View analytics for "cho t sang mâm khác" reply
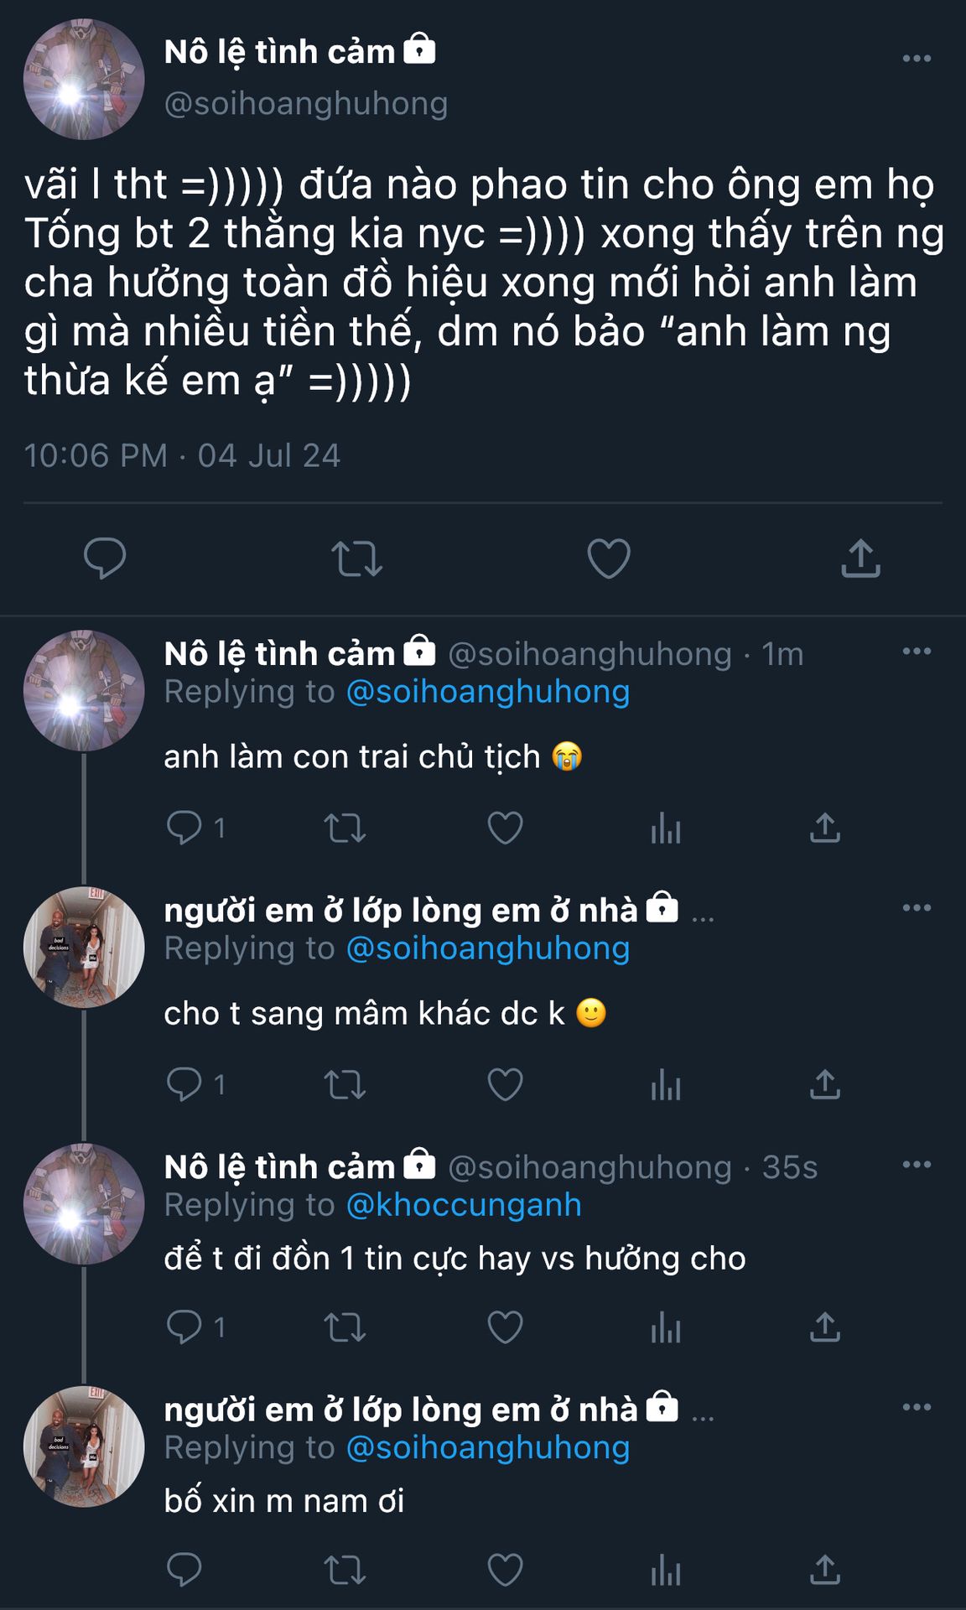This screenshot has height=1610, width=966. (x=666, y=1085)
